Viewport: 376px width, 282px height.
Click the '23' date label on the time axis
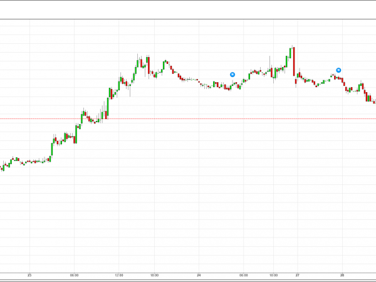[x=29, y=275]
